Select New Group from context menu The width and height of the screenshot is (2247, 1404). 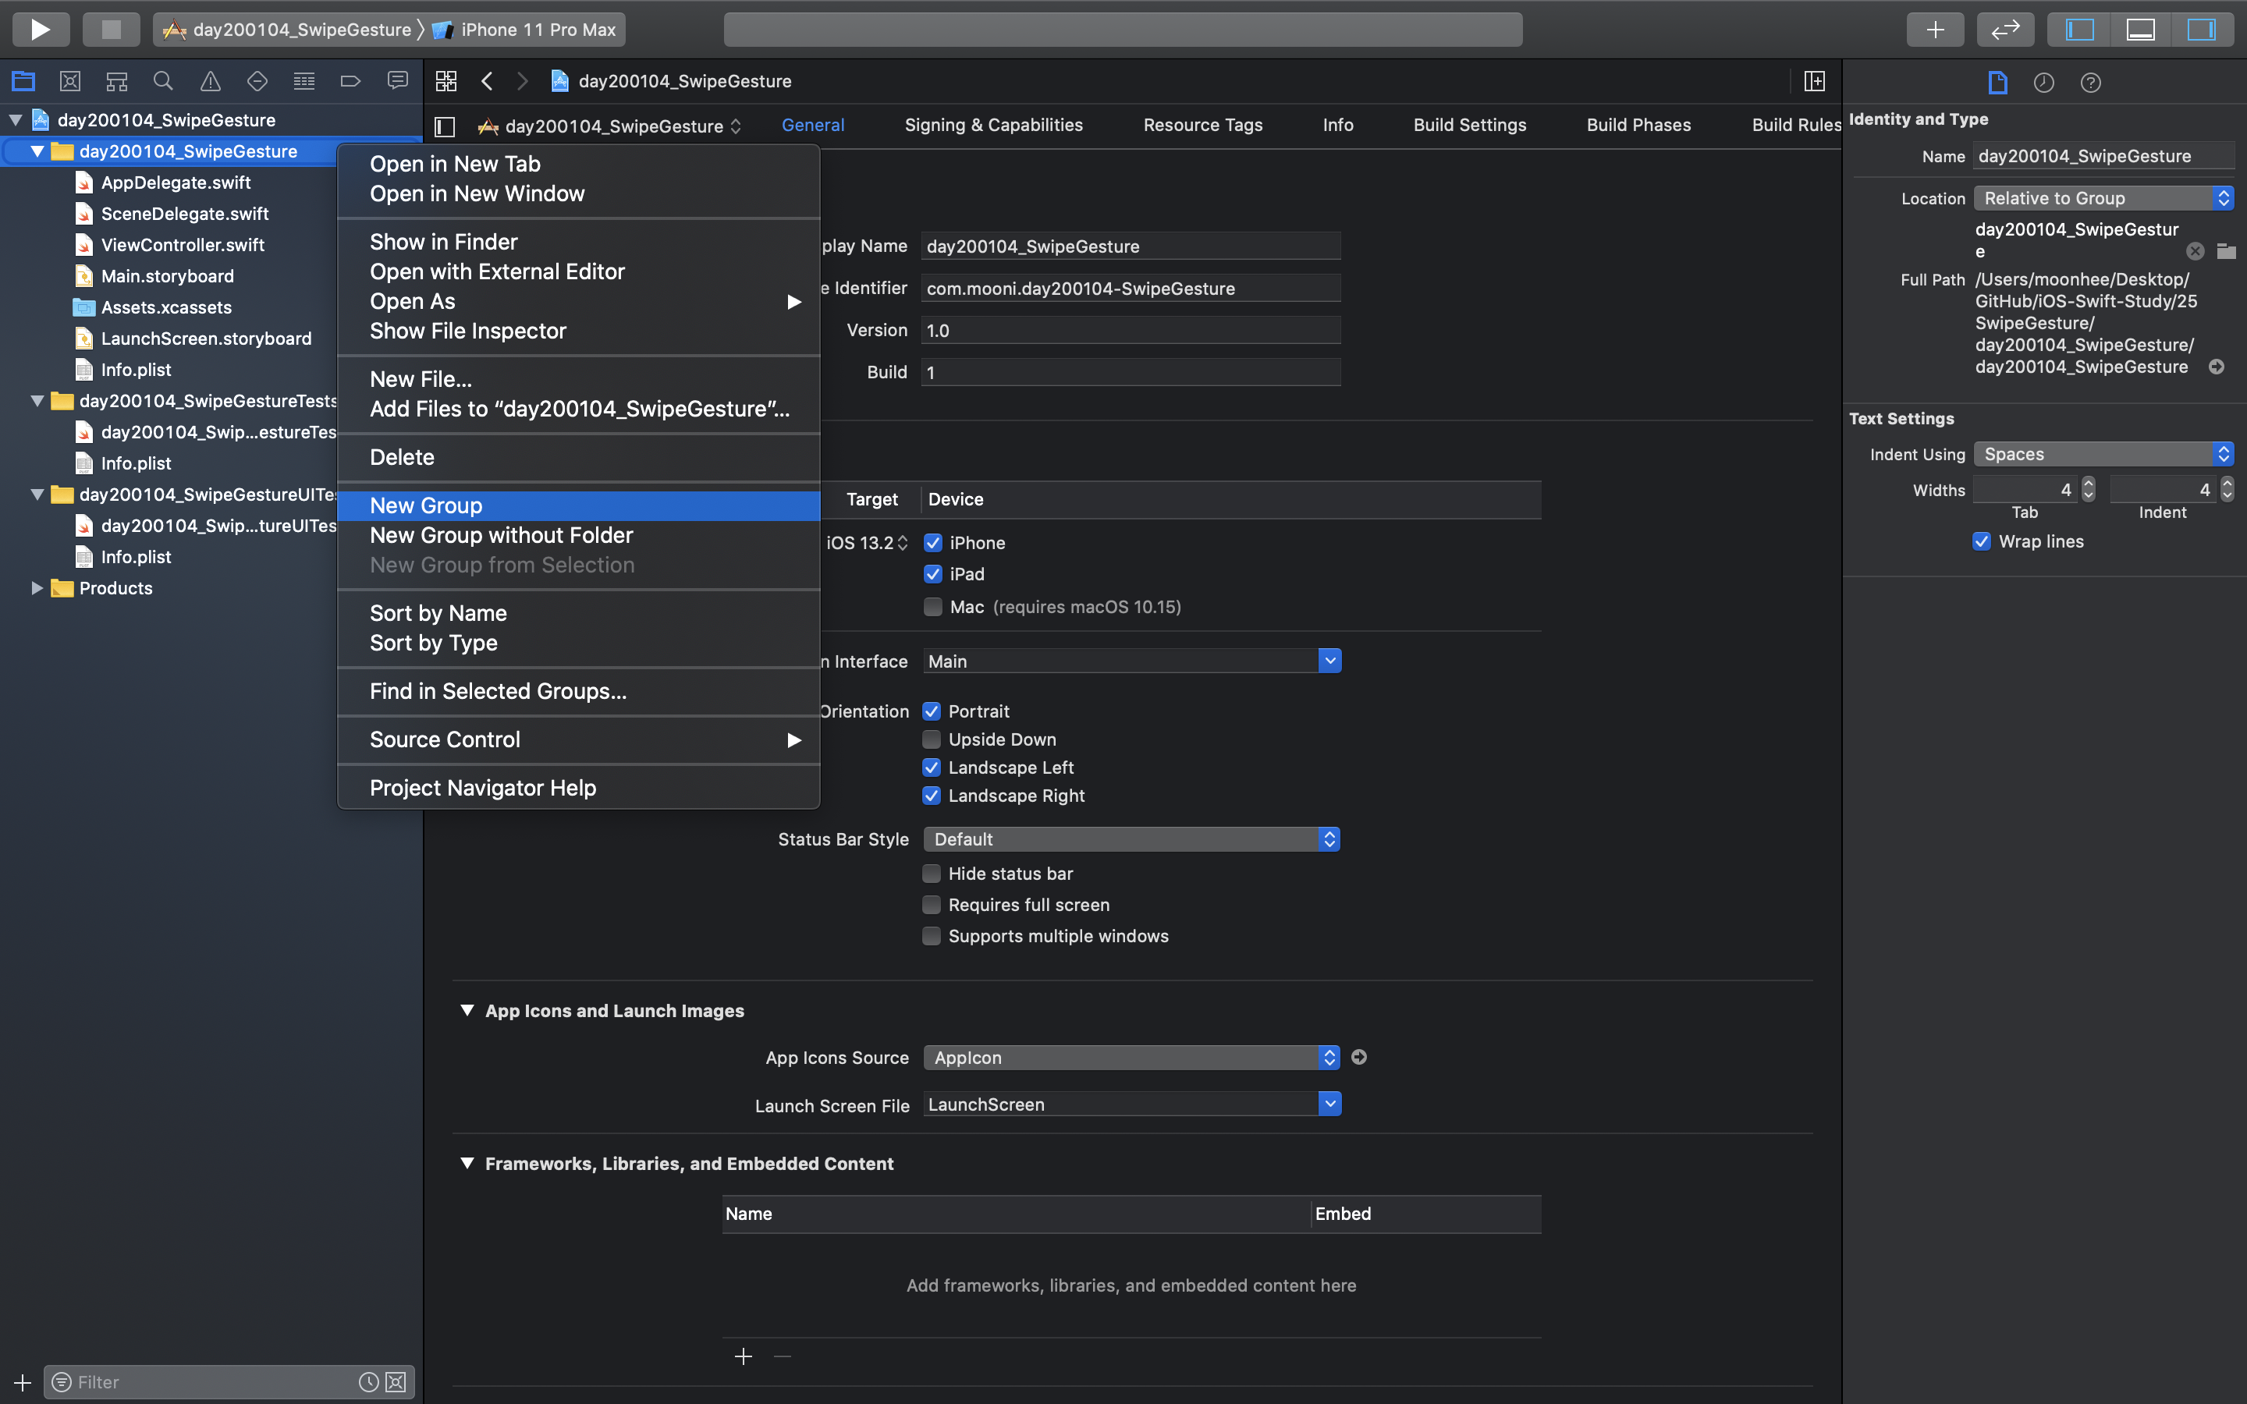426,505
